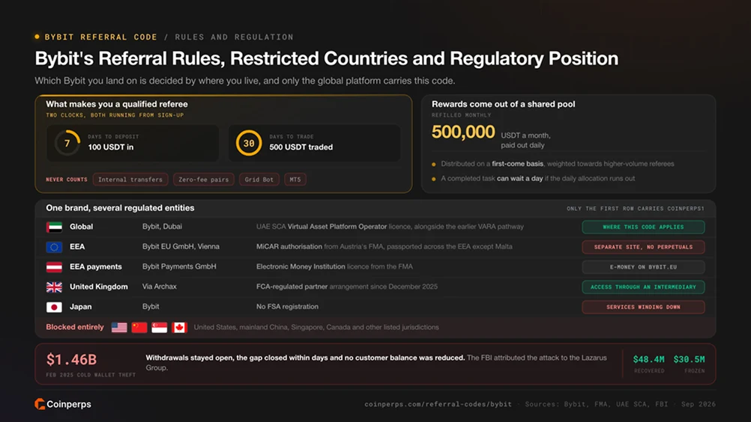Click 'Never Counts' label

[67, 180]
